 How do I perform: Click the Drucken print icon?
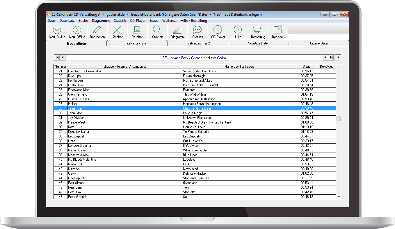point(137,30)
